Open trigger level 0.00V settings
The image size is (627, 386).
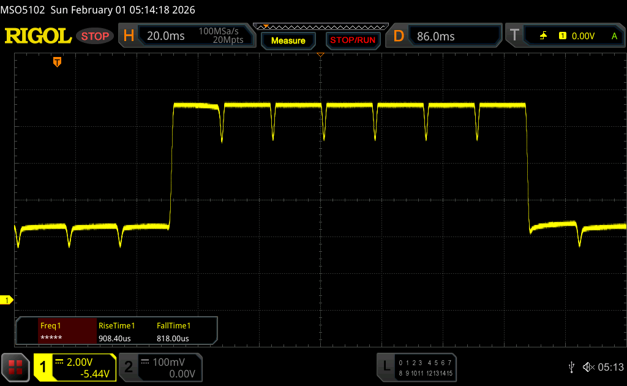tap(583, 36)
